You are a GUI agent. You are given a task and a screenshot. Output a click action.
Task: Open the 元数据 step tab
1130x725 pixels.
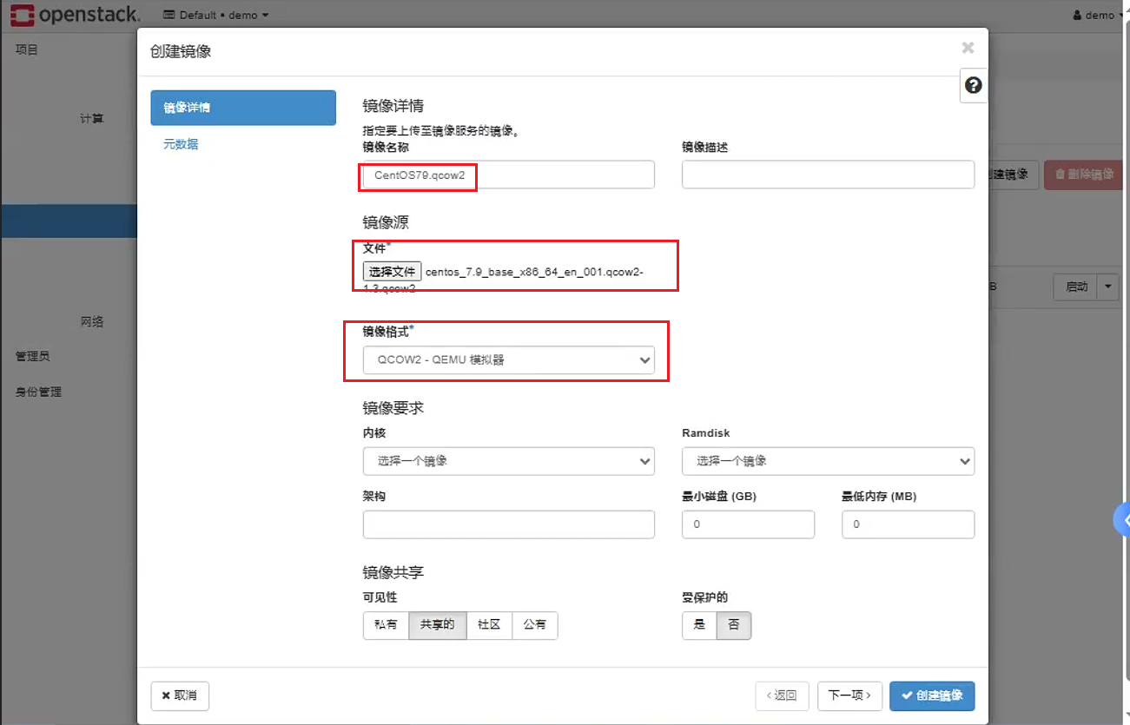(x=181, y=144)
